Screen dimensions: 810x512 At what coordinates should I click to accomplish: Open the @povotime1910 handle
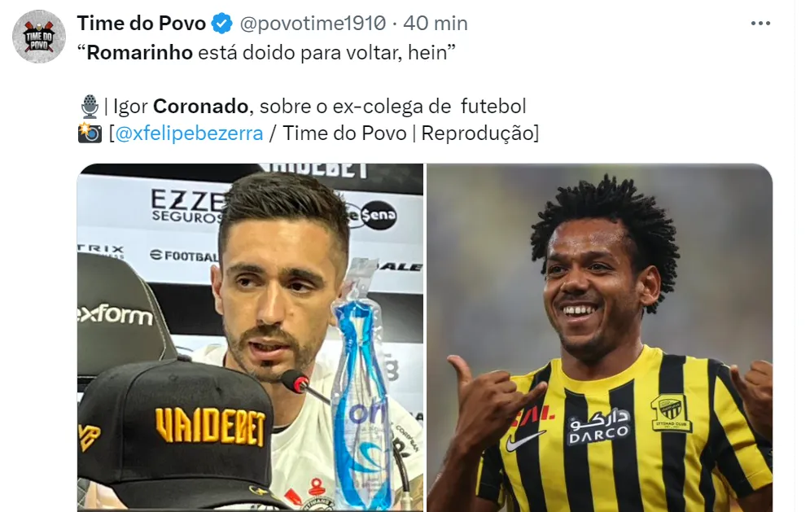point(313,24)
